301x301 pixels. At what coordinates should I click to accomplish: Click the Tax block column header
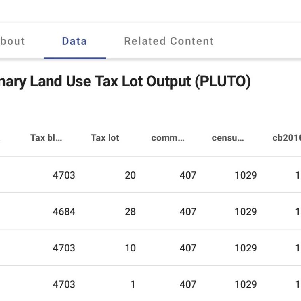point(46,138)
